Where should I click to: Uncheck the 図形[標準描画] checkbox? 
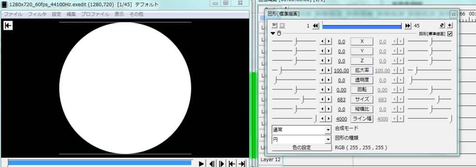(x=450, y=34)
